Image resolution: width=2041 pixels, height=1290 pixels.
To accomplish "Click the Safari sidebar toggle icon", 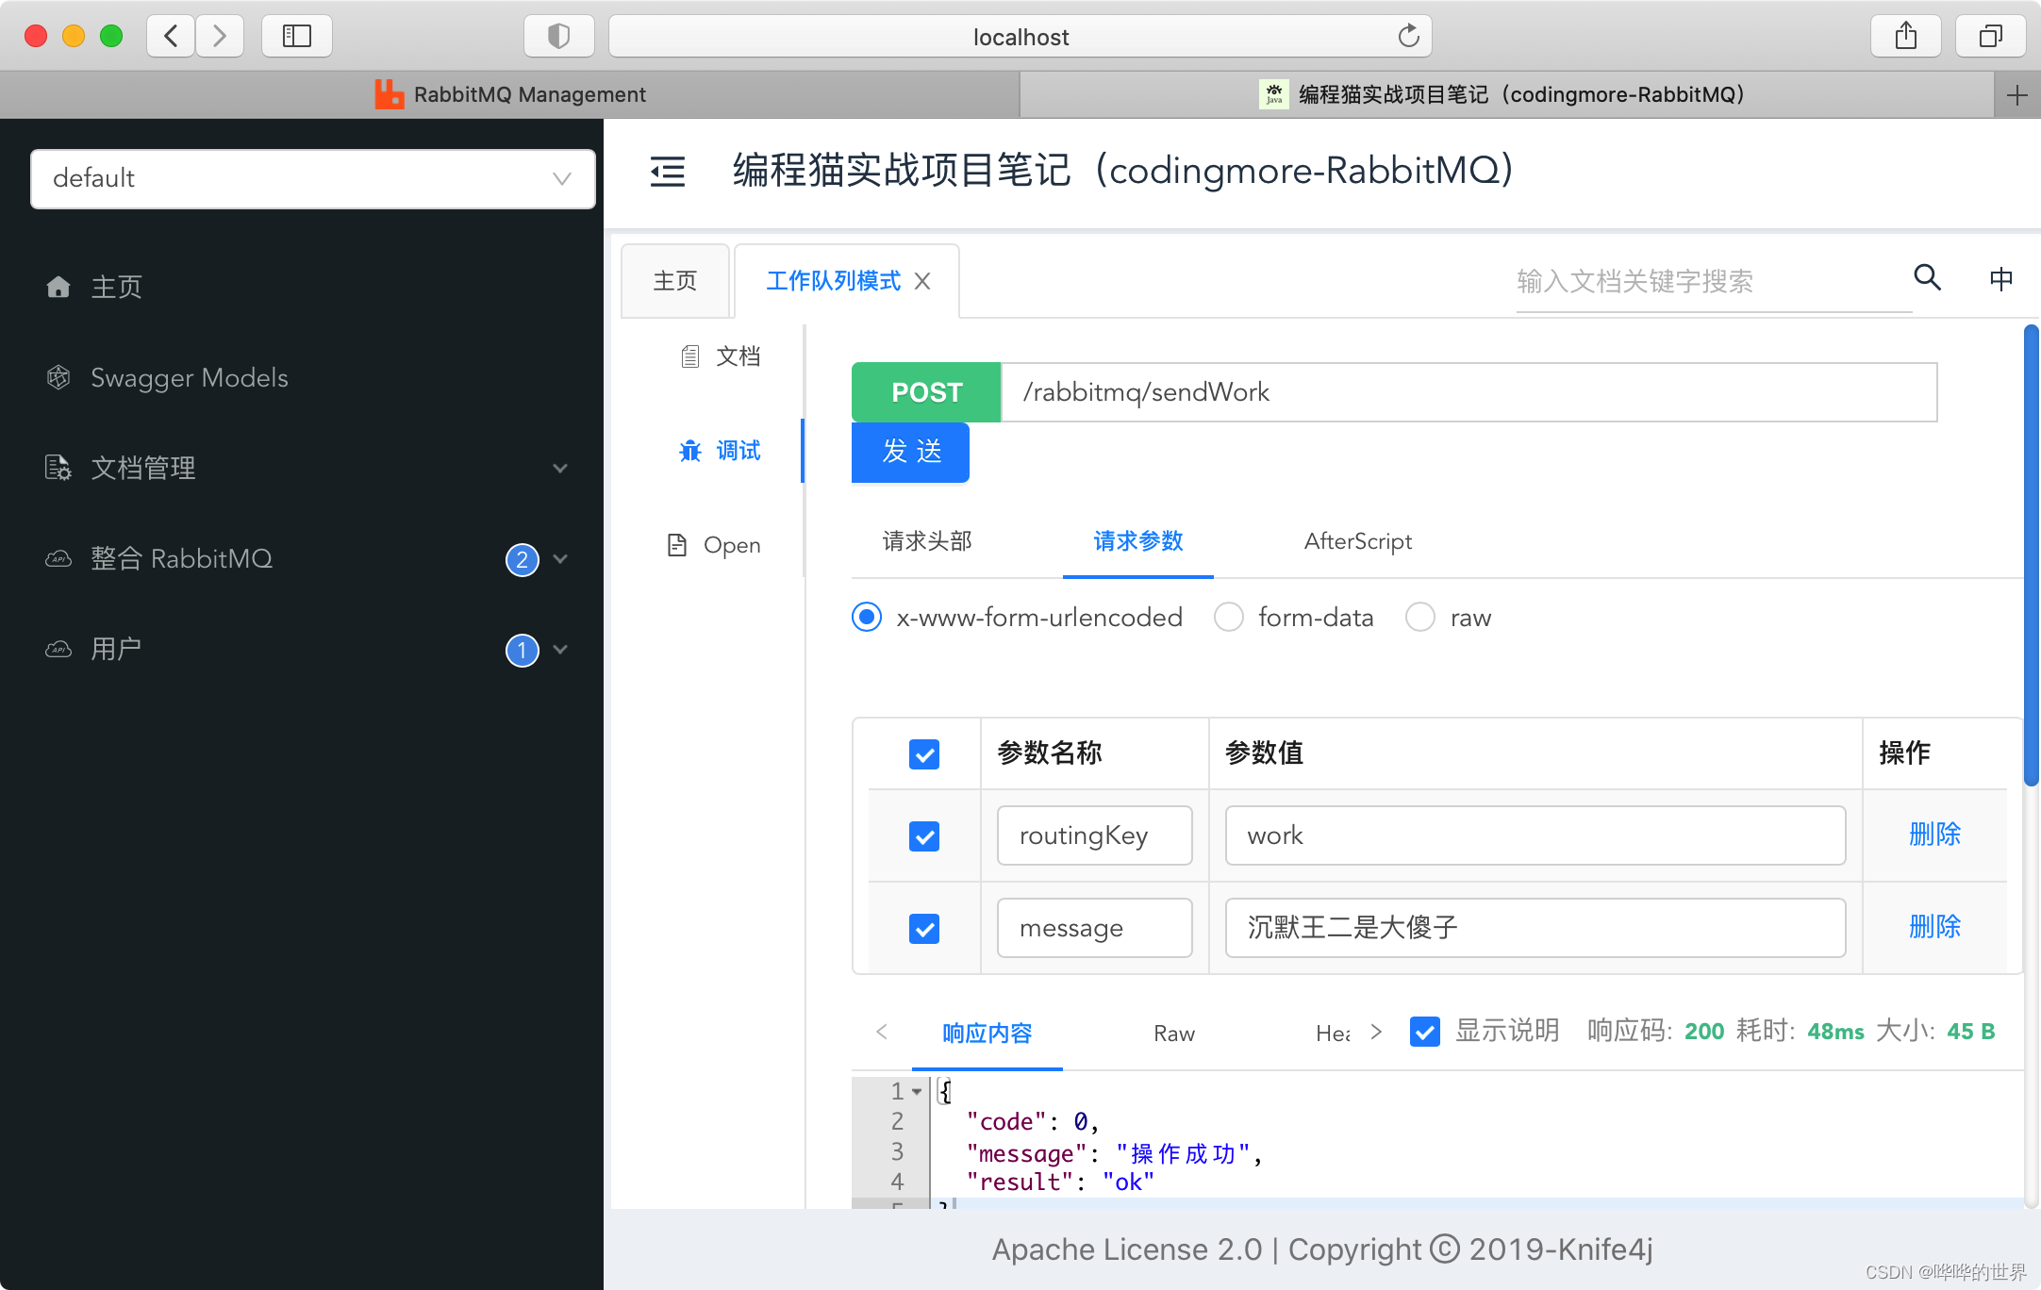I will click(x=297, y=37).
